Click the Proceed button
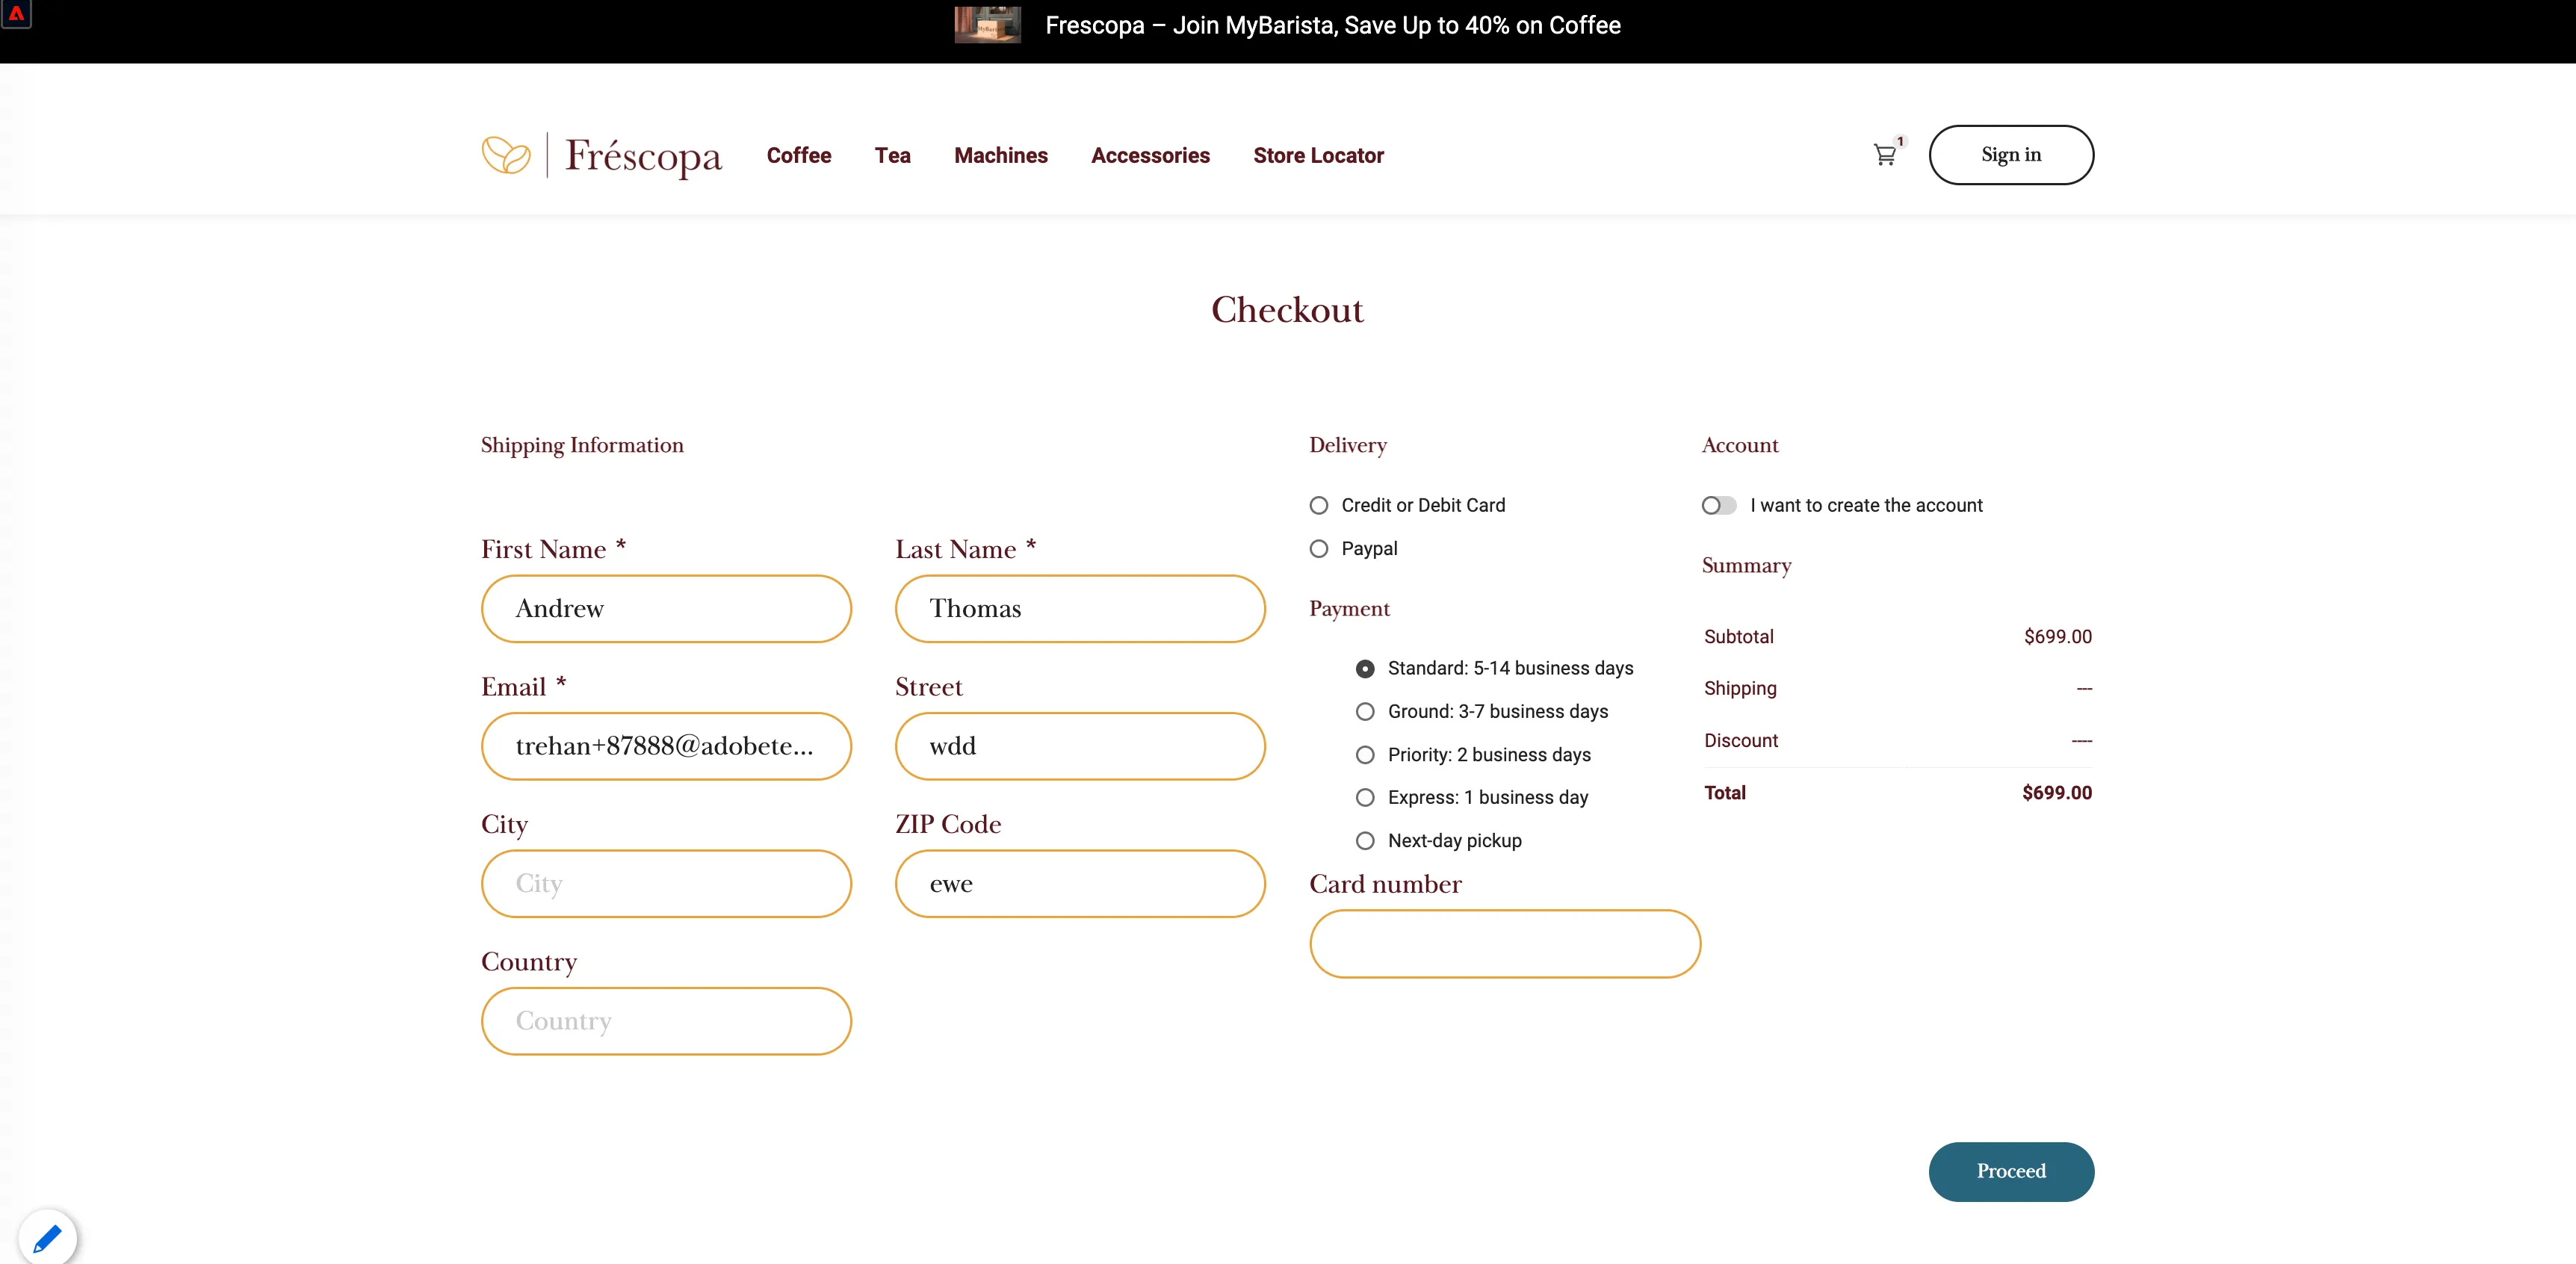Viewport: 2576px width, 1264px height. tap(2011, 1171)
